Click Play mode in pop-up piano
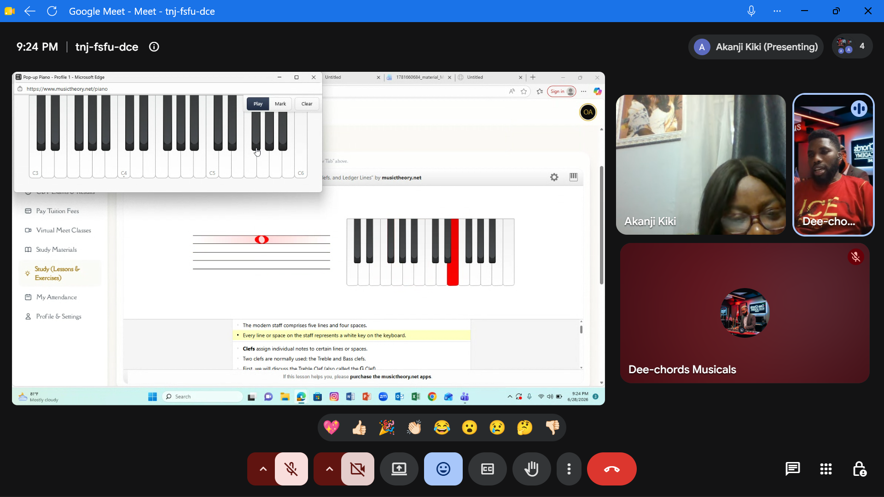This screenshot has height=497, width=884. [x=258, y=104]
